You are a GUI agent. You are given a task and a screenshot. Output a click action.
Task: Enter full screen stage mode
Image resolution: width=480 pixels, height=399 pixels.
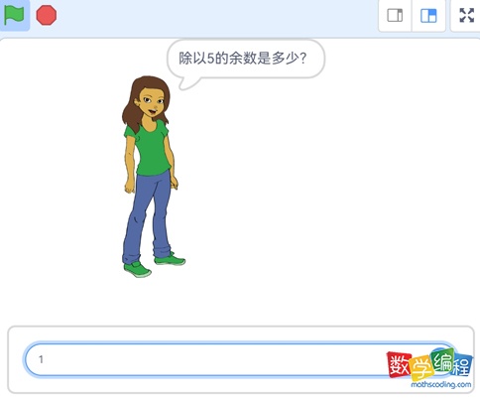pyautogui.click(x=467, y=15)
